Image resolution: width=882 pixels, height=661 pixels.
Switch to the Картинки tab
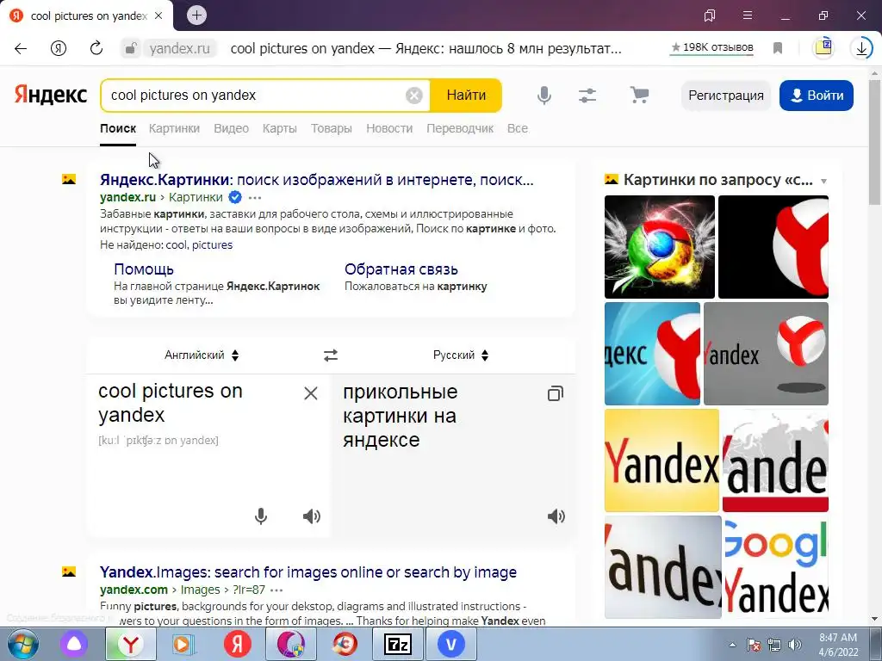point(174,128)
